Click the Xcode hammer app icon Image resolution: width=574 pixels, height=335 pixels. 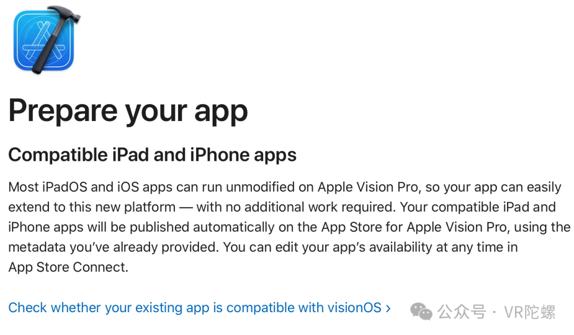(46, 39)
